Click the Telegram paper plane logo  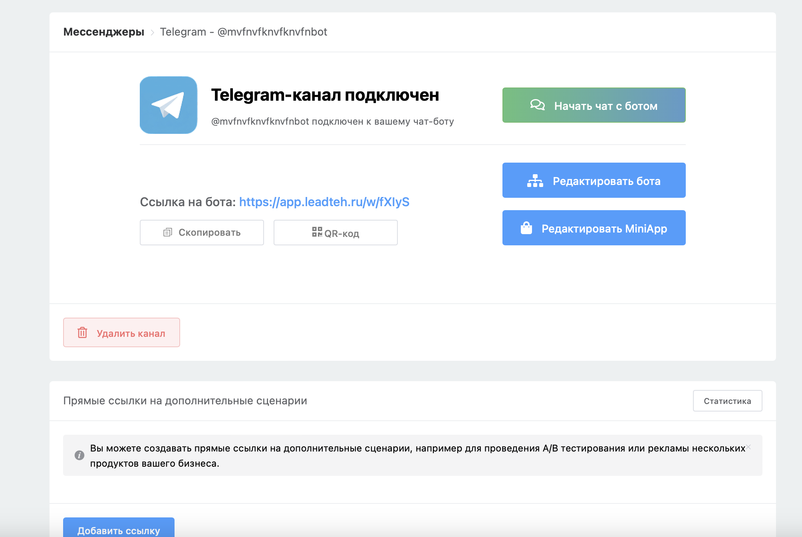point(169,105)
